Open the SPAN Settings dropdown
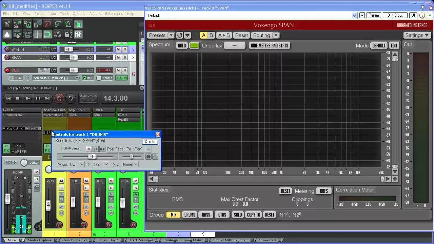Screen dimensions: 434x244 [417, 35]
